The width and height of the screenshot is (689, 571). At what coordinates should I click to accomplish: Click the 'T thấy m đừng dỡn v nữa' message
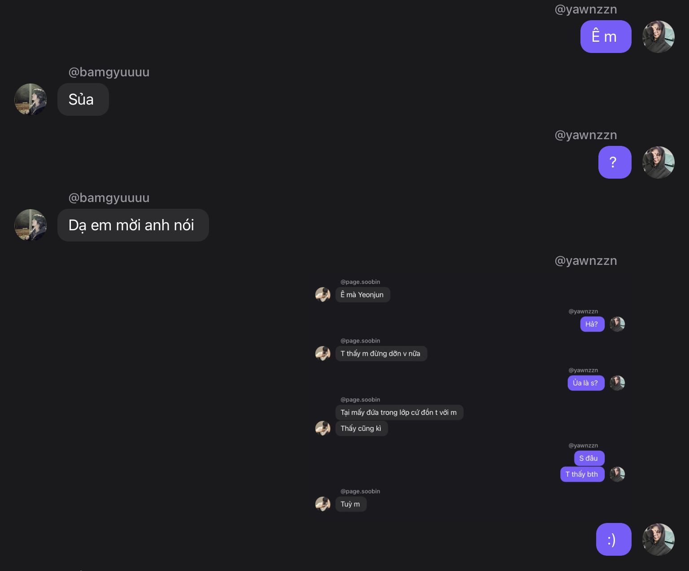pos(381,353)
